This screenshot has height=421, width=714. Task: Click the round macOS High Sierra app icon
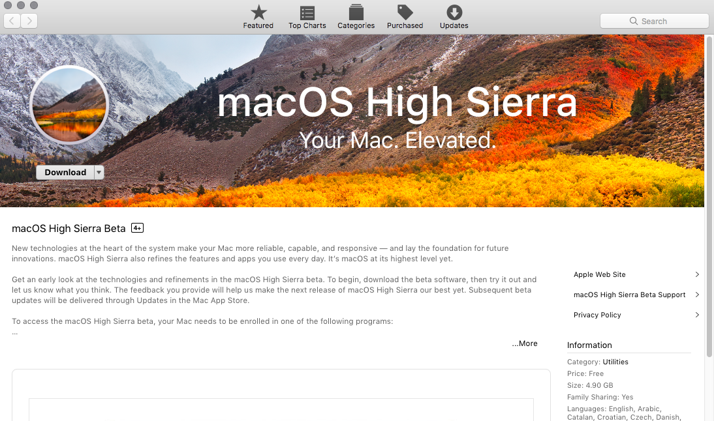[x=69, y=104]
